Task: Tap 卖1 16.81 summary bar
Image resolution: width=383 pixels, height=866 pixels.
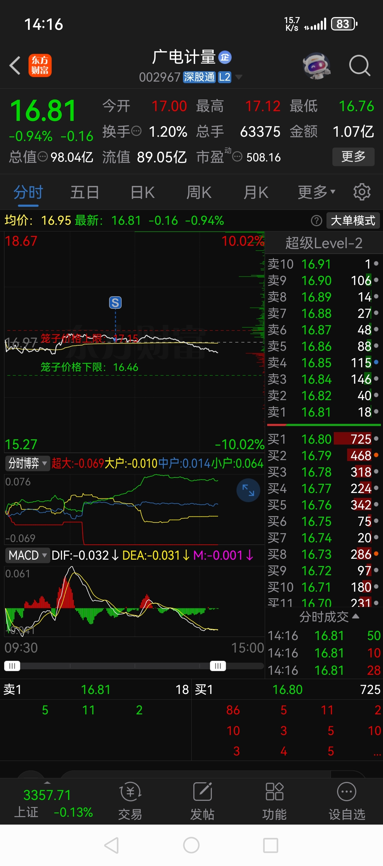Action: (96, 690)
